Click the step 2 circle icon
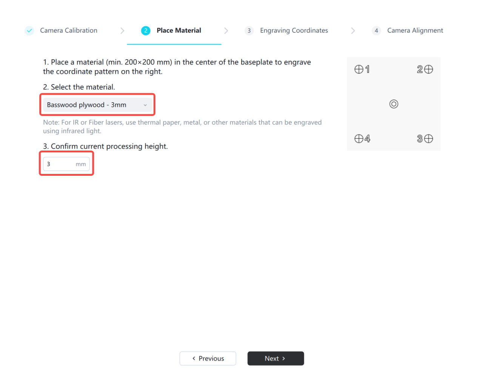This screenshot has width=479, height=384. 146,31
